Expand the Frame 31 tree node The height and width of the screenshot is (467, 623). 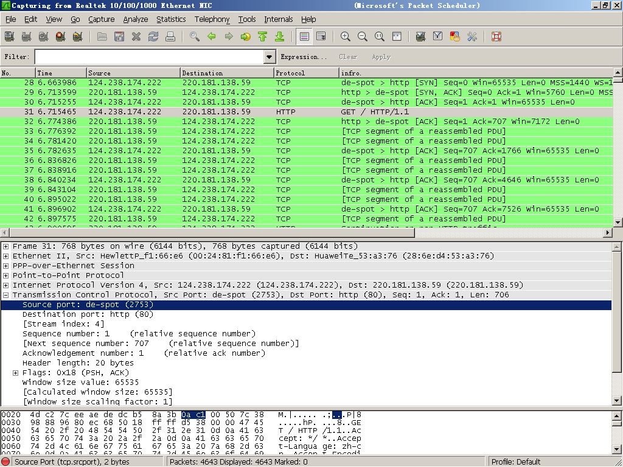6,246
